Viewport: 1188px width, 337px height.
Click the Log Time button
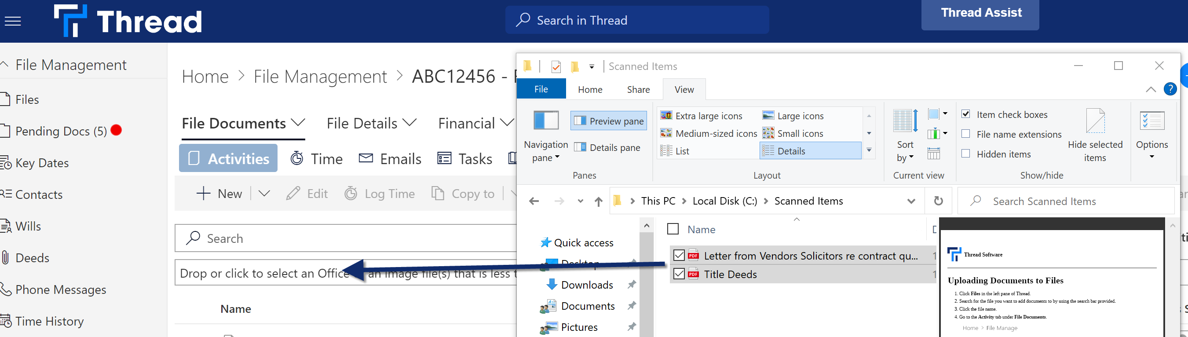[x=380, y=194]
